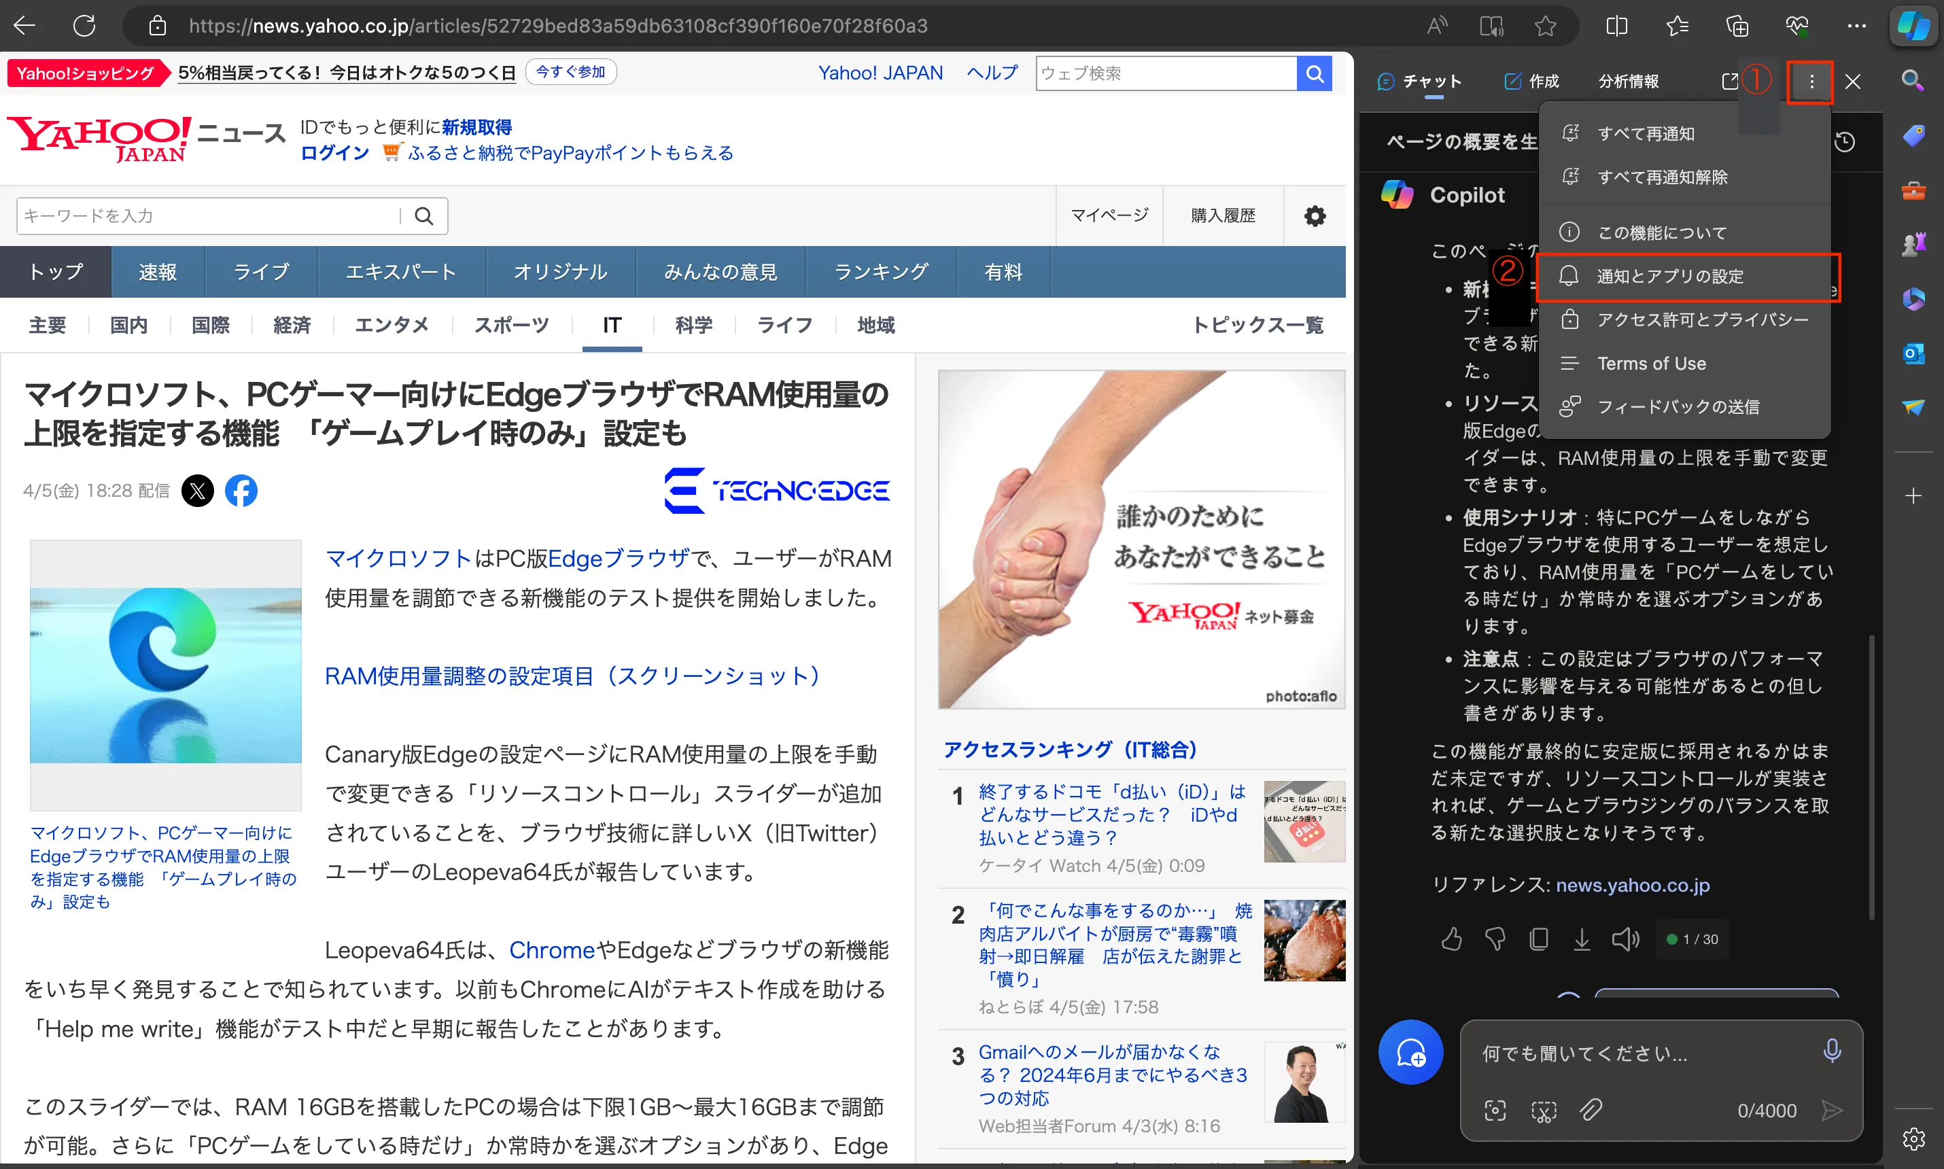Open Outlook icon in Edge sidebar
Viewport: 1944px width, 1169px height.
point(1913,353)
